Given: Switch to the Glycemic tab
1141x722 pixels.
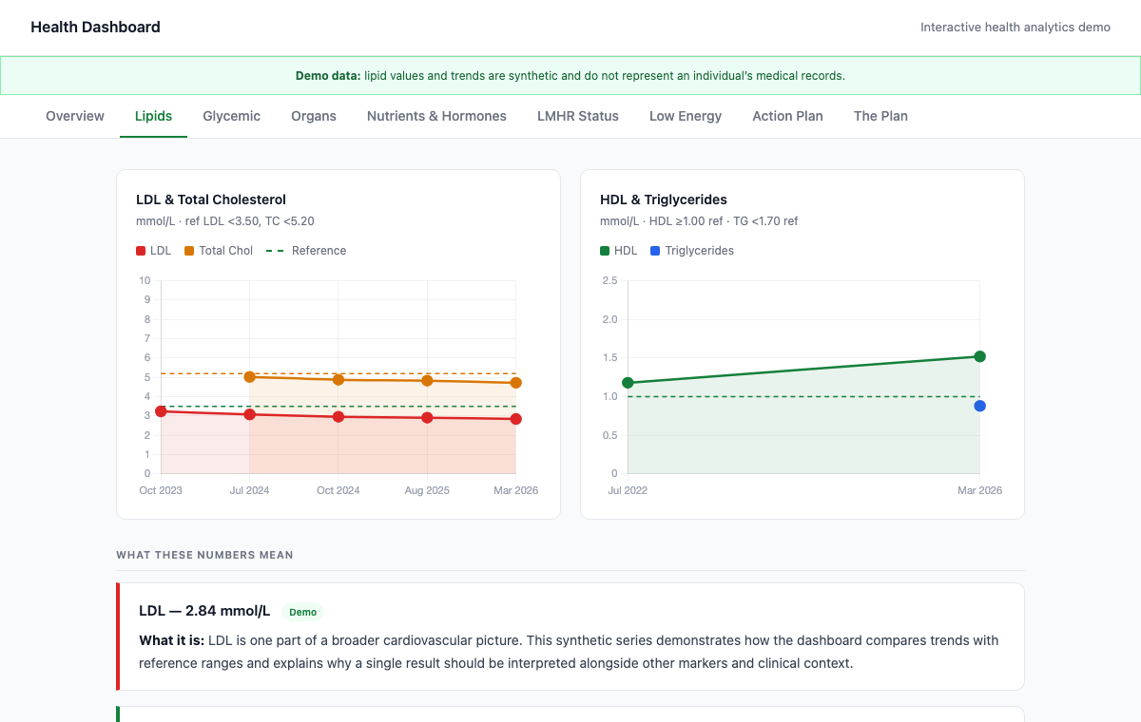Looking at the screenshot, I should click(x=231, y=116).
